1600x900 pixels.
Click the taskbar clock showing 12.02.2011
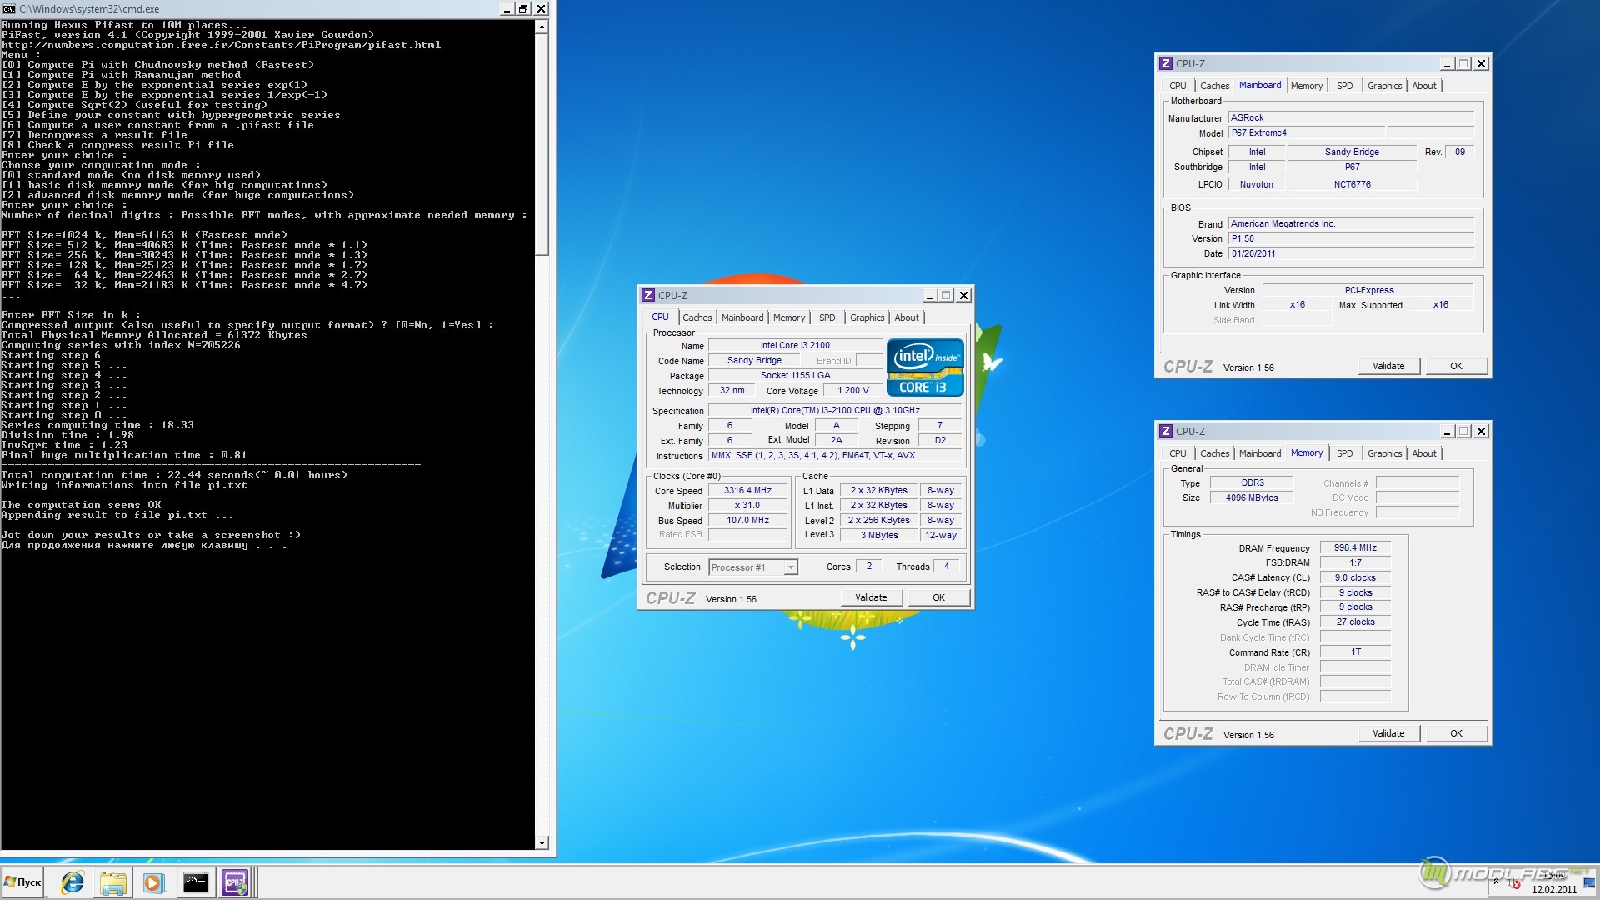(x=1554, y=883)
